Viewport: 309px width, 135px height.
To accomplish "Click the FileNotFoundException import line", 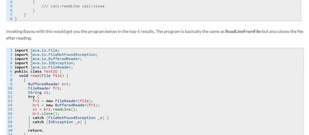I will tap(56, 55).
